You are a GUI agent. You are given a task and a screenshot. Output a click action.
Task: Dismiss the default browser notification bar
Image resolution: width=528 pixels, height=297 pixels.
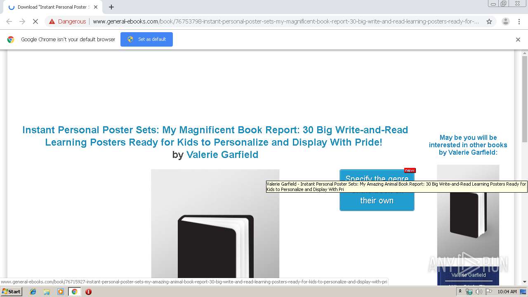click(x=518, y=40)
